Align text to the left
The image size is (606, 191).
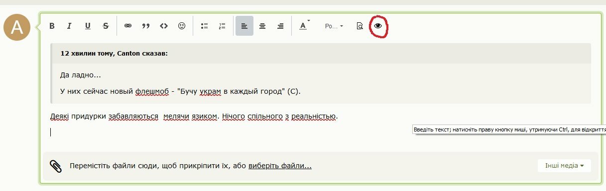244,26
